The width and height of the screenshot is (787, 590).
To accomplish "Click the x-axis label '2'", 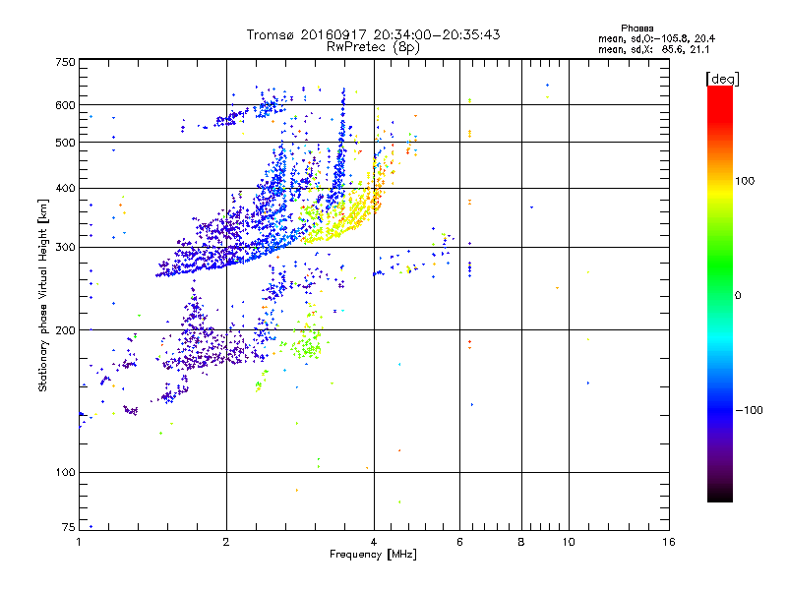I will [226, 542].
